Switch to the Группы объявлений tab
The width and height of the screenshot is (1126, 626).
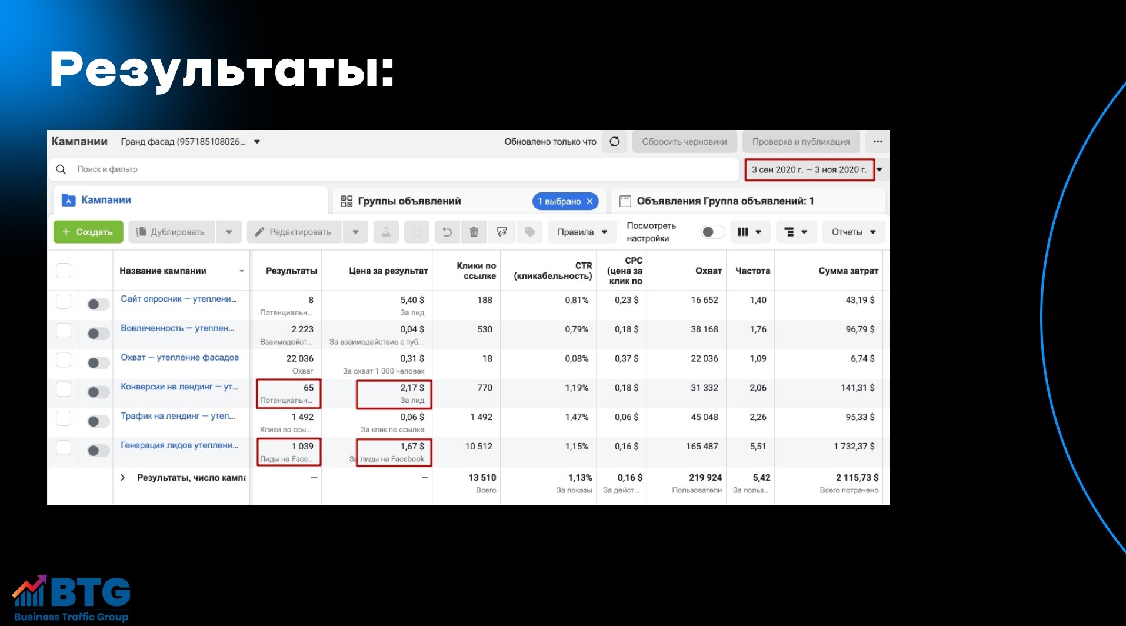[x=408, y=201]
